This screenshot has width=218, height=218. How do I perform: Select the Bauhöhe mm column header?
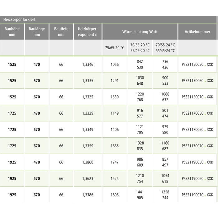12,32
